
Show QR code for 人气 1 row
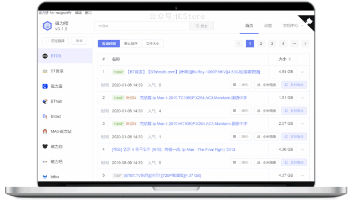(x=240, y=136)
